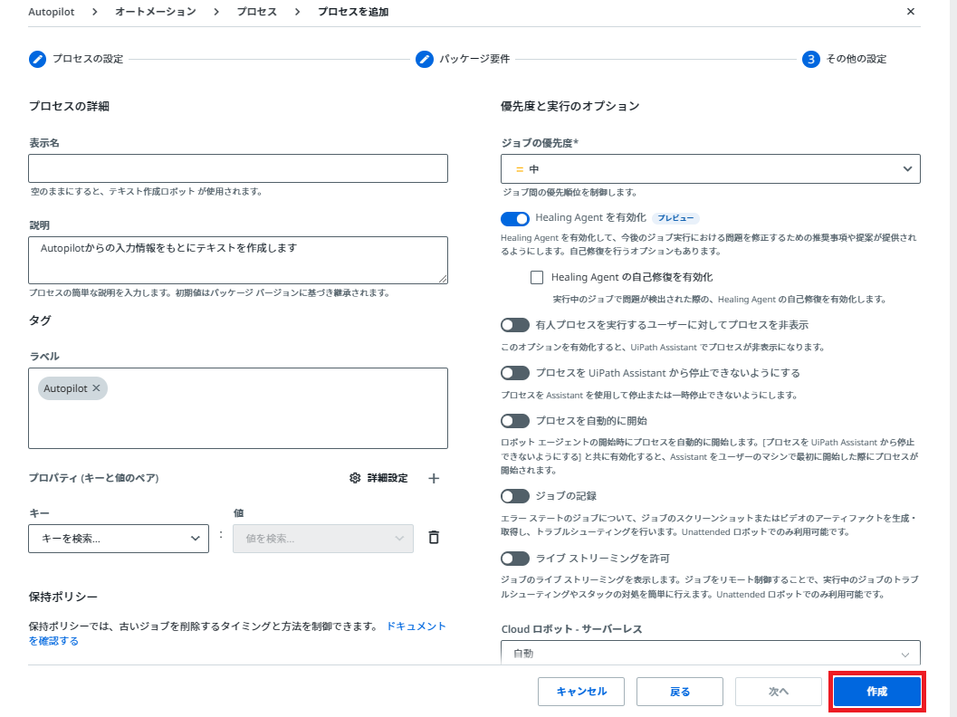Remove the Autopilot label with its X

pos(97,388)
